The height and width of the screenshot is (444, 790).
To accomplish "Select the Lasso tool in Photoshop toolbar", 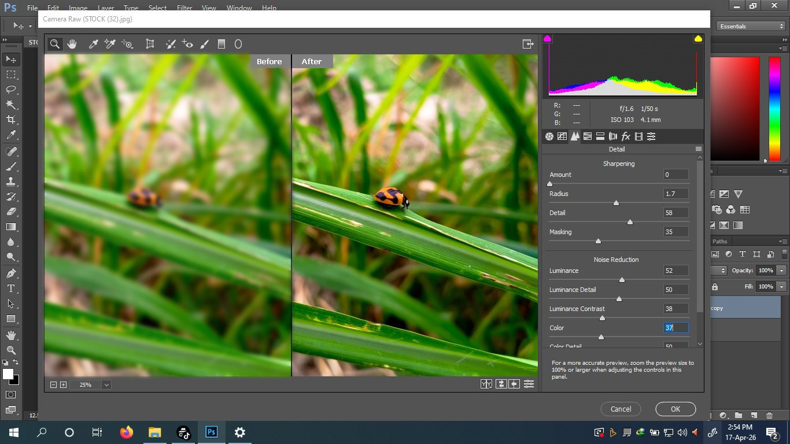I will (11, 90).
